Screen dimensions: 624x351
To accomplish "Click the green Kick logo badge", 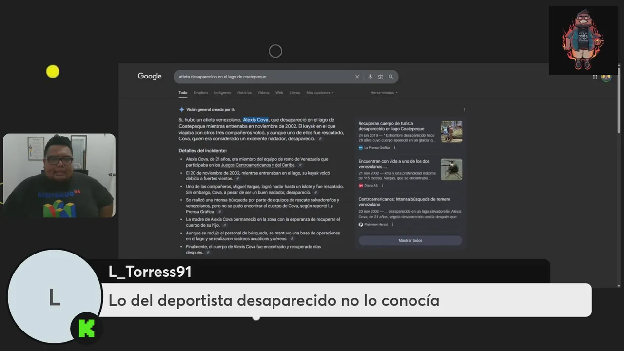I will click(x=87, y=329).
